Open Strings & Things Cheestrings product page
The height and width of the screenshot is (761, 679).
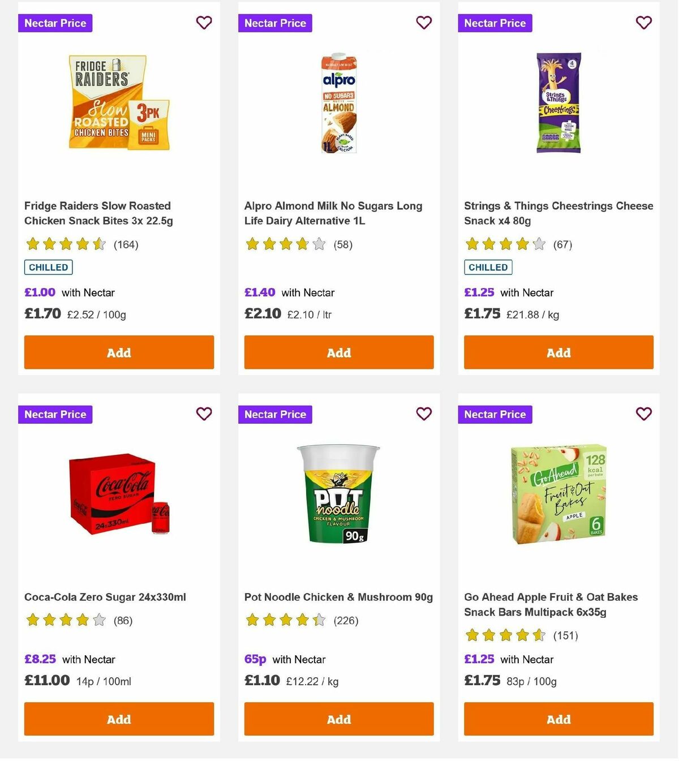point(558,213)
